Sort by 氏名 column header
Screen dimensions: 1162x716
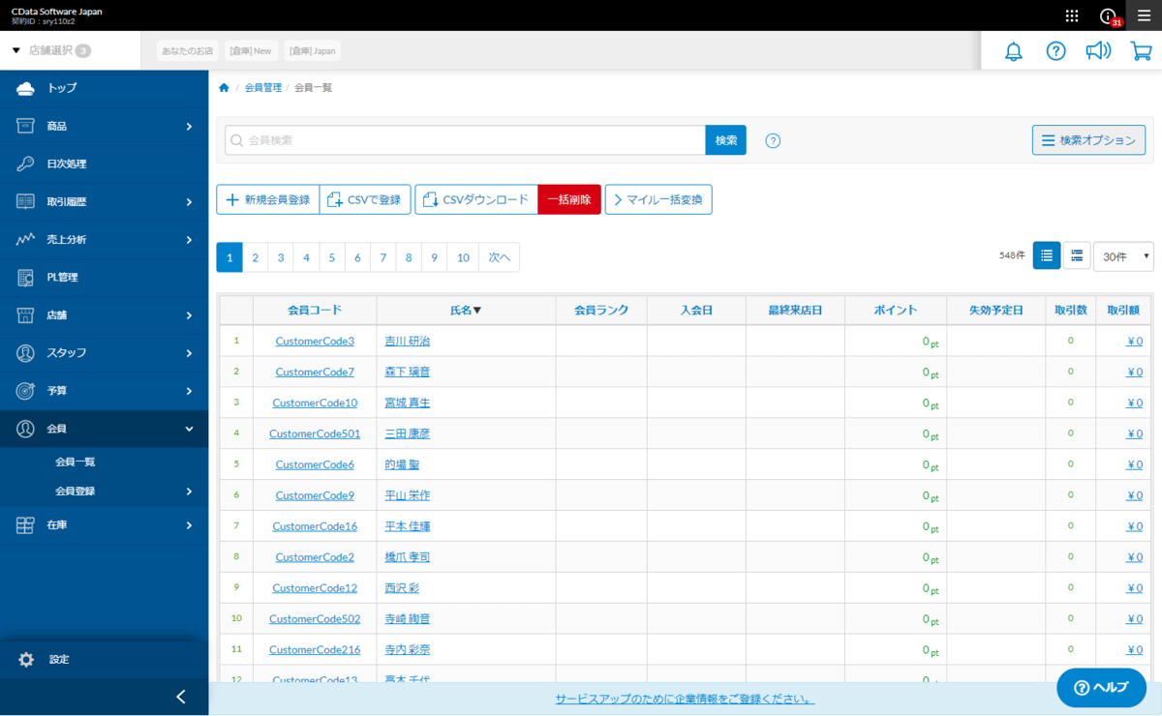click(x=466, y=311)
